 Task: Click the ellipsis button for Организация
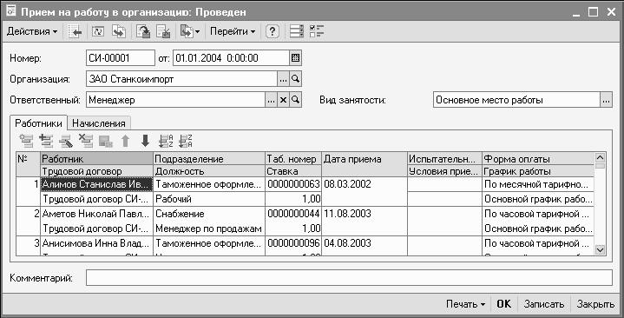tap(283, 79)
